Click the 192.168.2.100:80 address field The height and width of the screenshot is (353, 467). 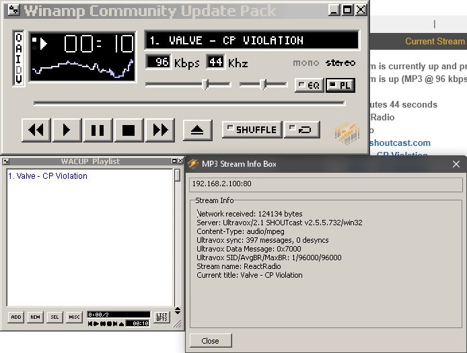tap(326, 184)
